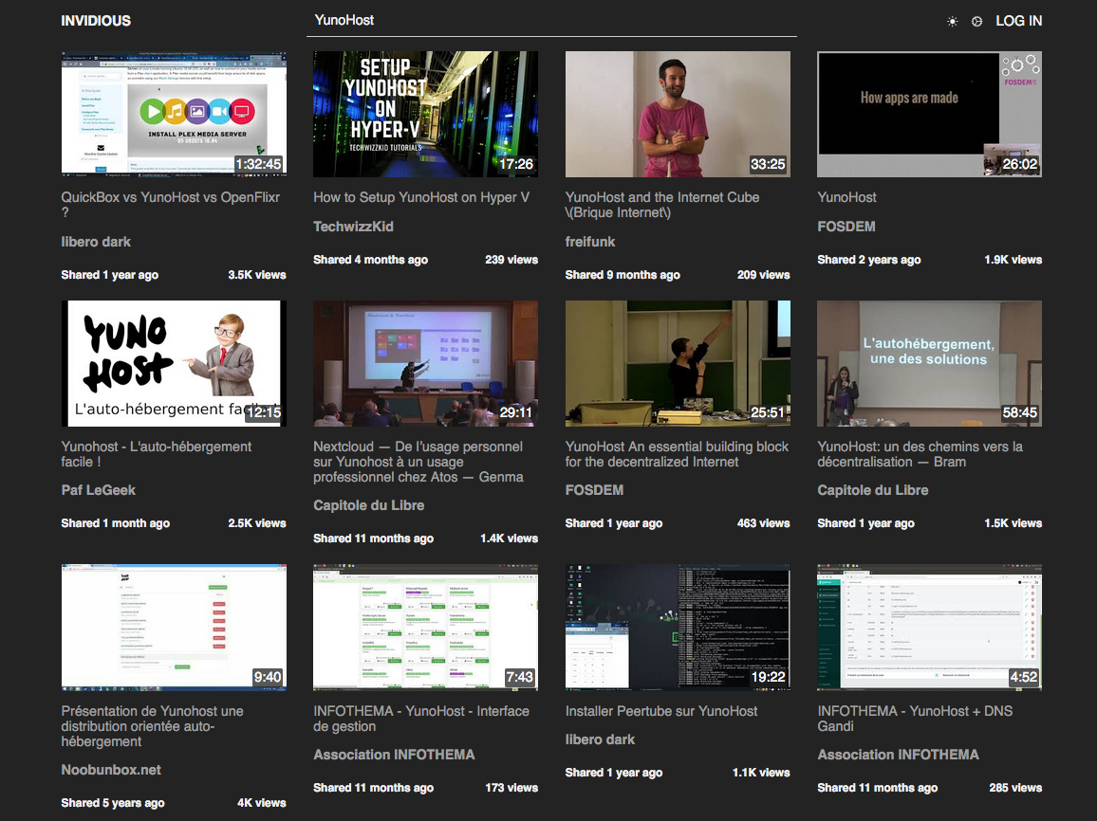Open the 7:43 Interface de gestion thumbnail

425,628
